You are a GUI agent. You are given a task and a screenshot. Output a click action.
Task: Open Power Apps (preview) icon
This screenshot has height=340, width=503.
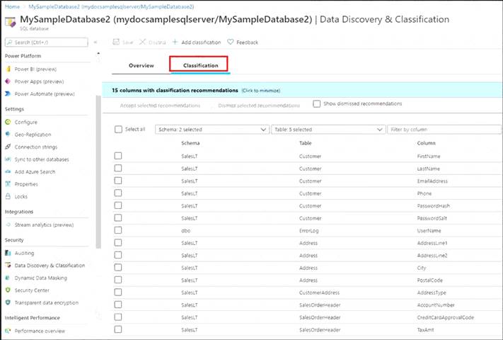pyautogui.click(x=8, y=81)
